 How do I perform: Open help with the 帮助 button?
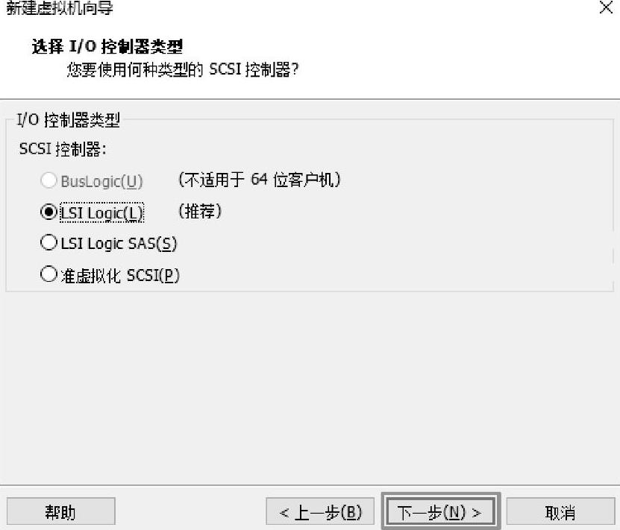(61, 512)
